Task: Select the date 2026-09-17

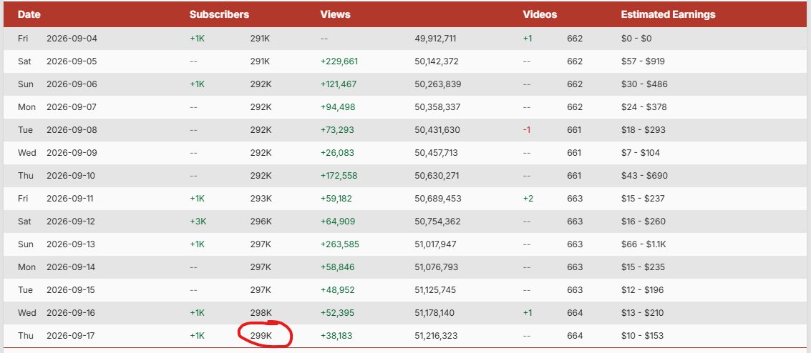Action: [x=72, y=336]
